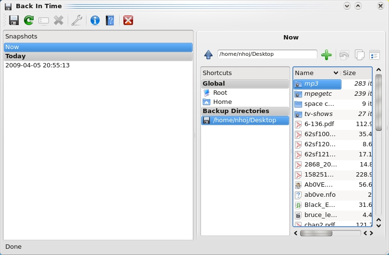Select the Now snapshot entry
The width and height of the screenshot is (389, 255).
98,47
